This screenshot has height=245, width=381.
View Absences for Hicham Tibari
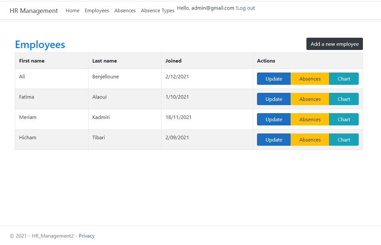(310, 140)
